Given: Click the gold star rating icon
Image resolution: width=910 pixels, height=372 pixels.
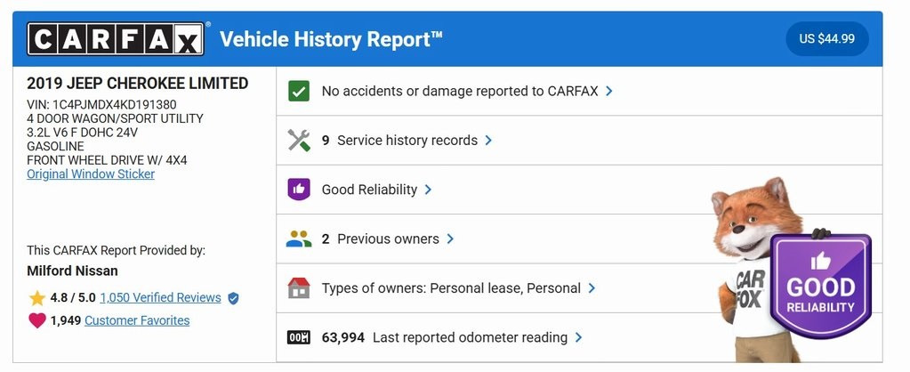Looking at the screenshot, I should pos(36,298).
